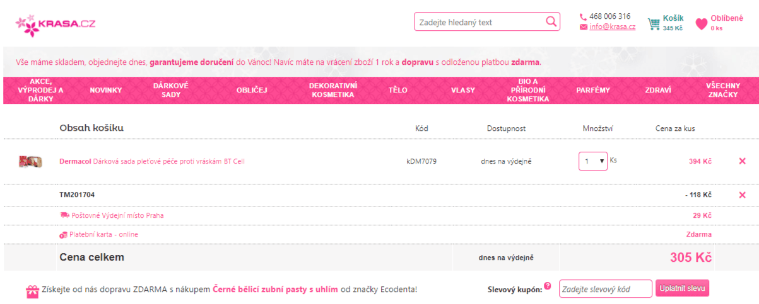This screenshot has width=759, height=304.
Task: Open the Parfémy menu category
Action: [592, 90]
